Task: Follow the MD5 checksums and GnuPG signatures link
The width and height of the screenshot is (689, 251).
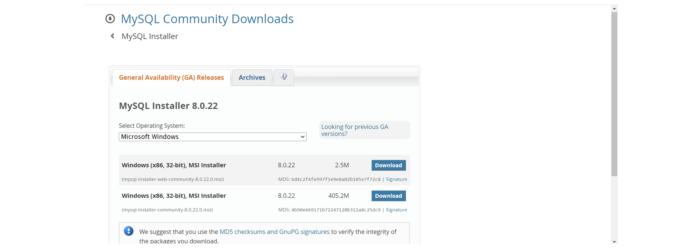Action: click(x=274, y=232)
